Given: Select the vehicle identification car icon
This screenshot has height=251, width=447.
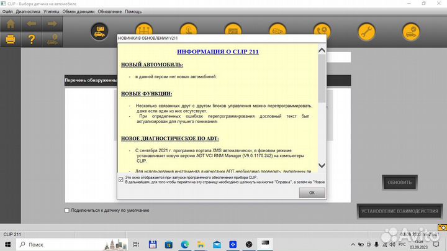Looking at the screenshot, I should [99, 30].
